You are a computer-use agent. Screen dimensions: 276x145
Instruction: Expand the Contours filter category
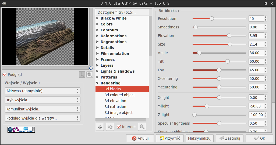tap(97, 30)
